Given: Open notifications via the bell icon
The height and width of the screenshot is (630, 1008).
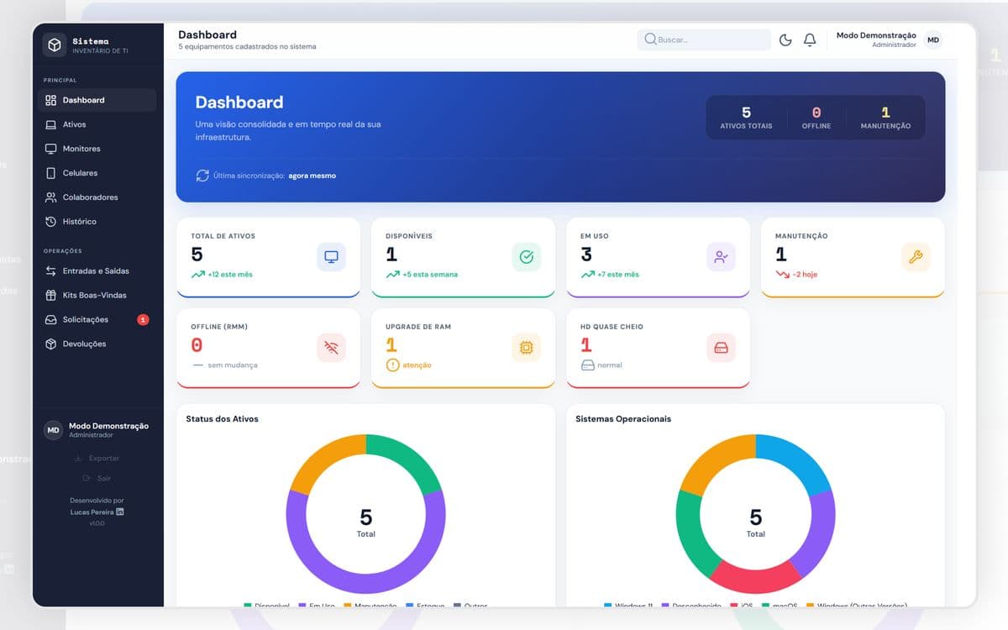Looking at the screenshot, I should pyautogui.click(x=810, y=39).
